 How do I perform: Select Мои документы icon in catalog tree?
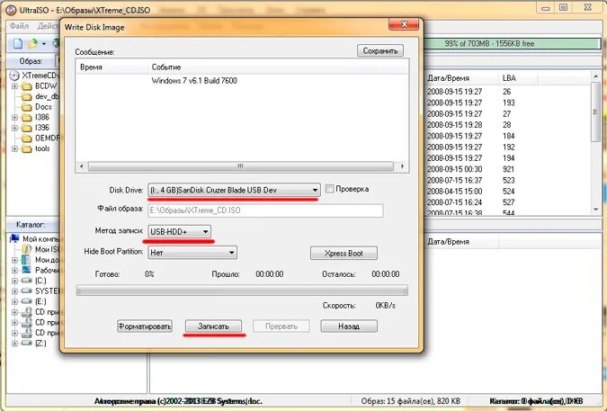click(27, 259)
